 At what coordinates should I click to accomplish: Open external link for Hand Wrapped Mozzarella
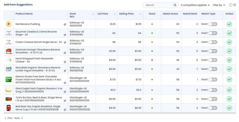coord(65,62)
